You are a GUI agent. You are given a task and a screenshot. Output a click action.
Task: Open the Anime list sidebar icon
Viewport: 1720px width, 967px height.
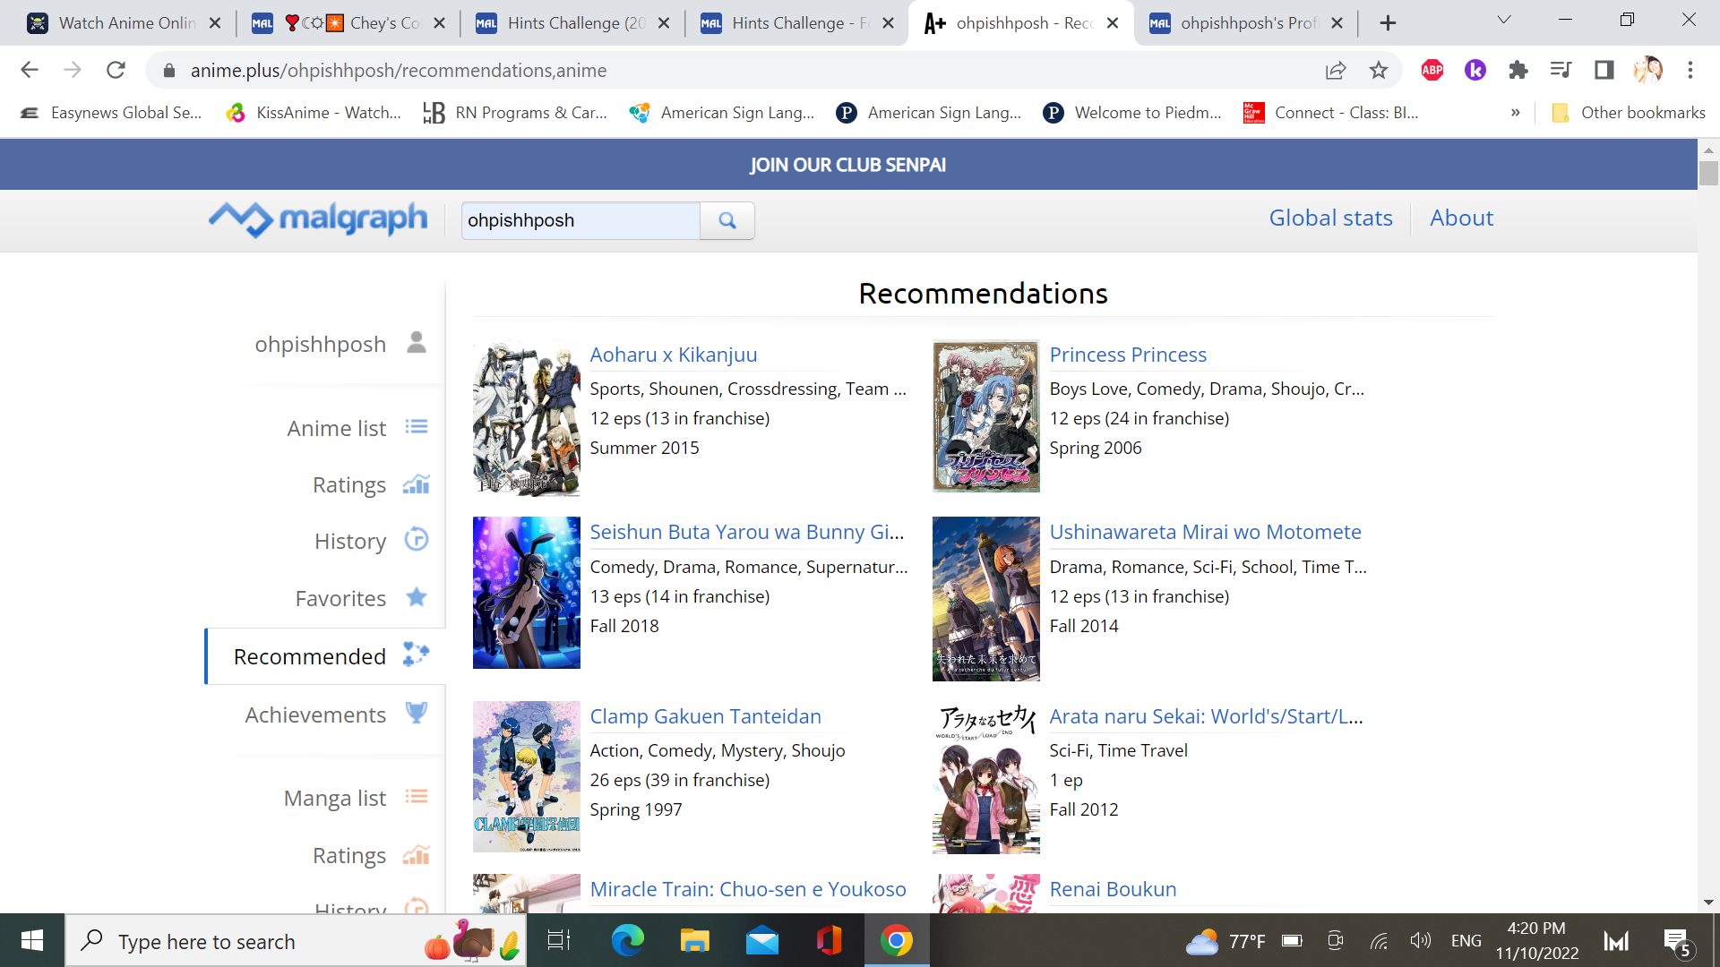[417, 427]
